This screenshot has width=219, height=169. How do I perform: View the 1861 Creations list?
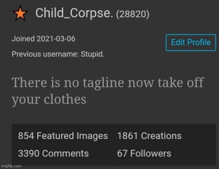[149, 136]
